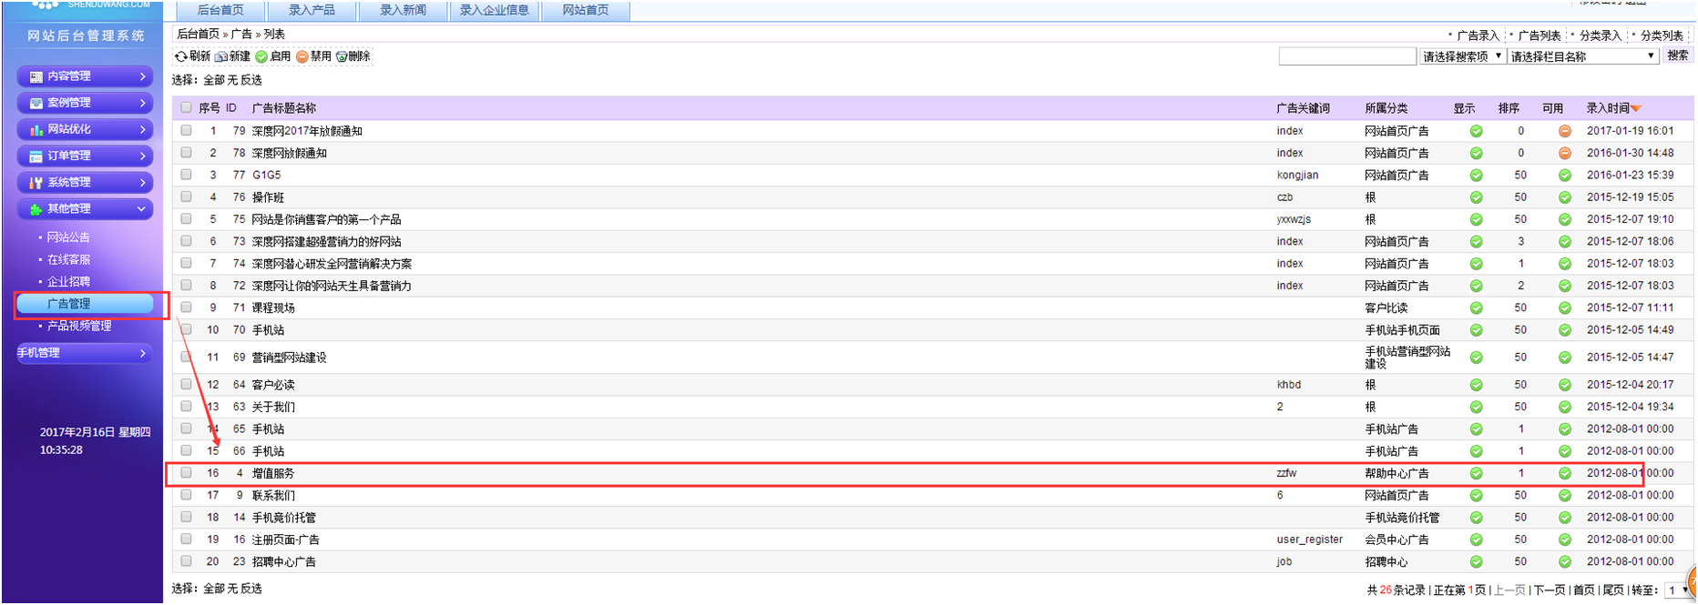This screenshot has width=1698, height=605.
Task: Click the 内容管理 sidebar icon
Action: (36, 77)
